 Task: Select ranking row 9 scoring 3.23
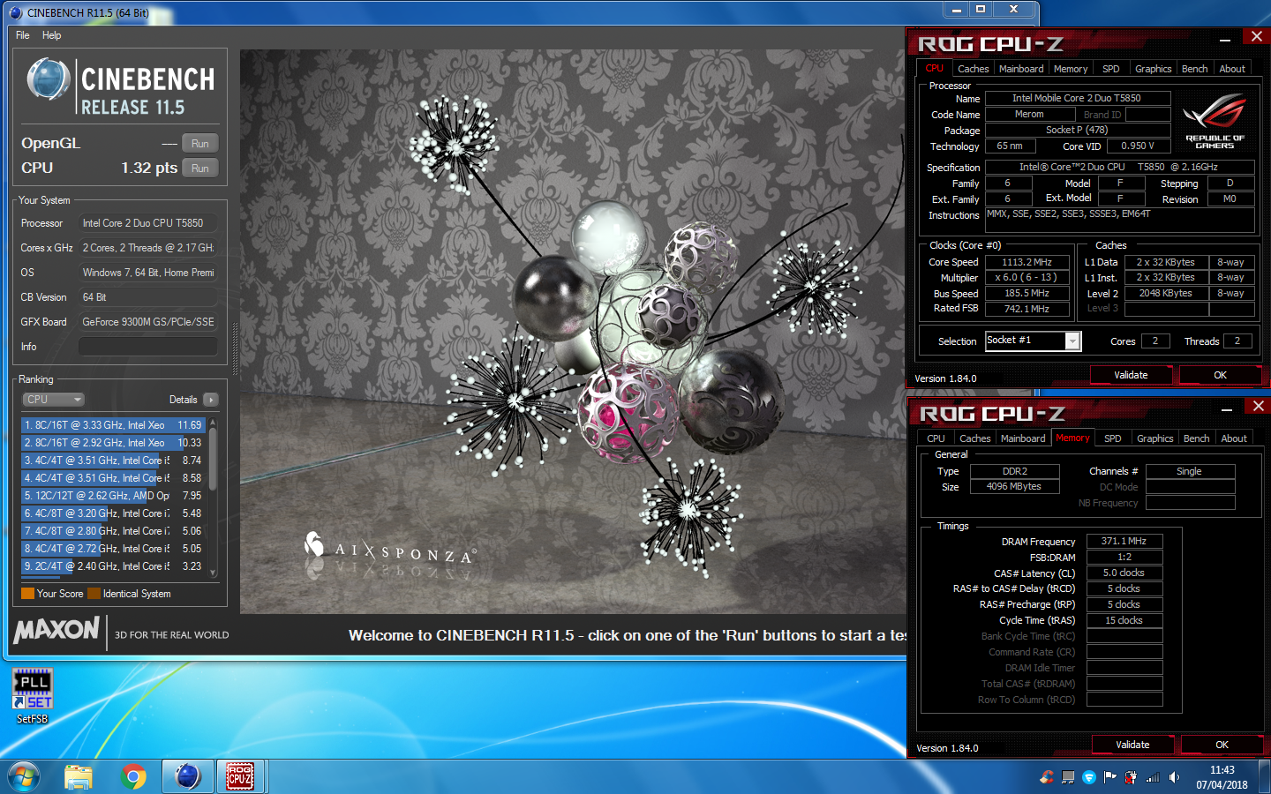point(113,566)
